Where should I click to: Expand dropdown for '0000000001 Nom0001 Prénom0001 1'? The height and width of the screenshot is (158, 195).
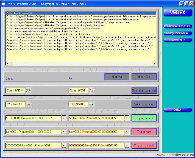[64, 145]
